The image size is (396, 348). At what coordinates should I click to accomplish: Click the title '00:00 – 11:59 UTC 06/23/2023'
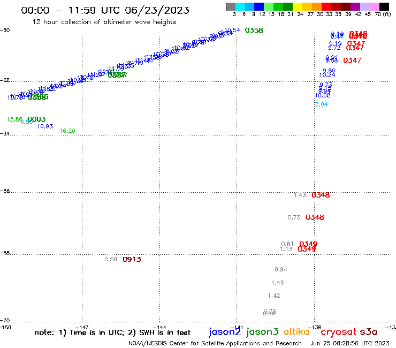pos(105,10)
